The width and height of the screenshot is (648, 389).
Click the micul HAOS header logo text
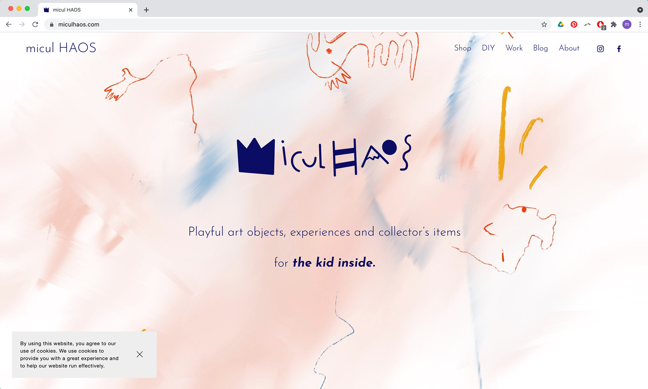(x=61, y=48)
